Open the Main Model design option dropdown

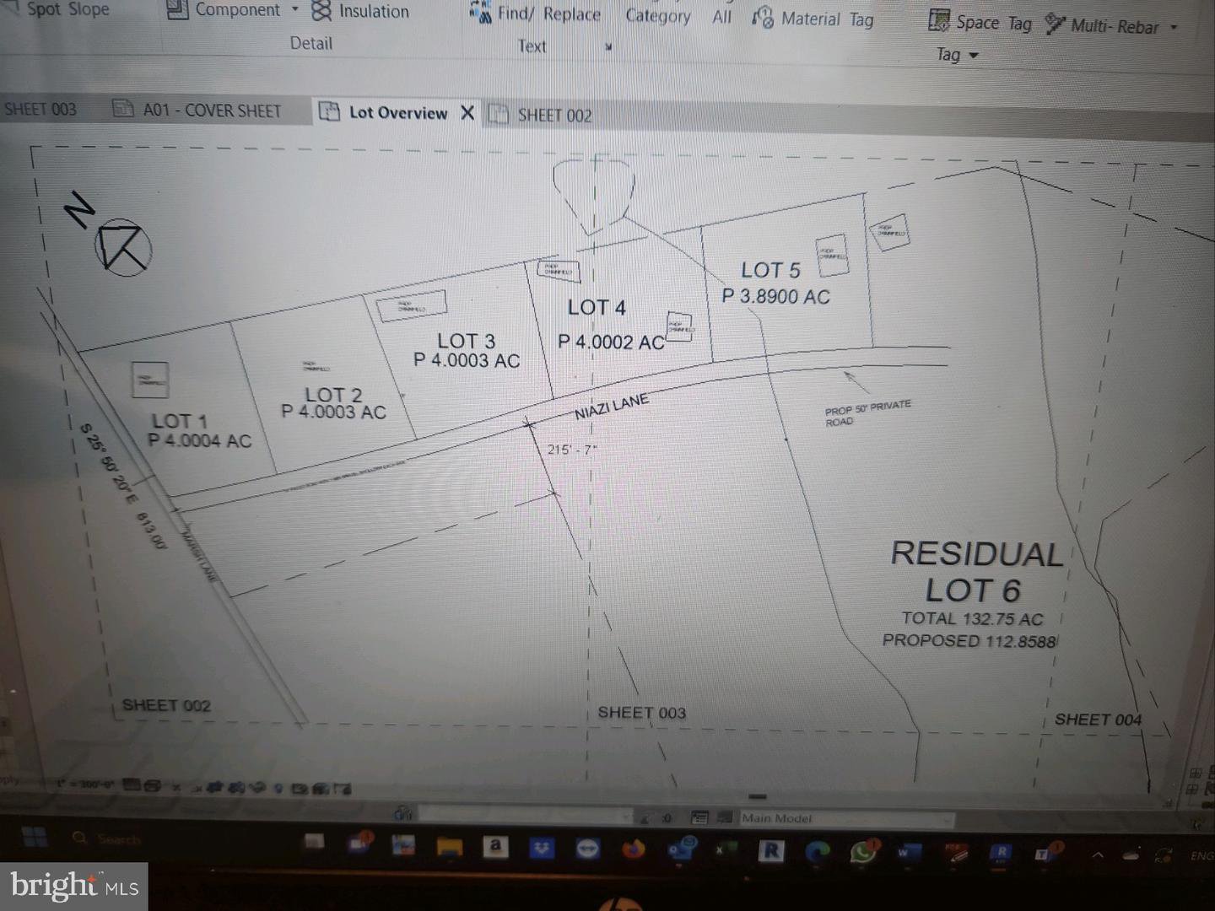[x=847, y=818]
